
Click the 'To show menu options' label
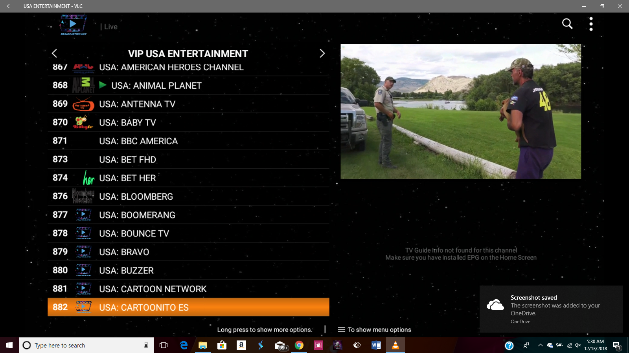[x=379, y=330]
